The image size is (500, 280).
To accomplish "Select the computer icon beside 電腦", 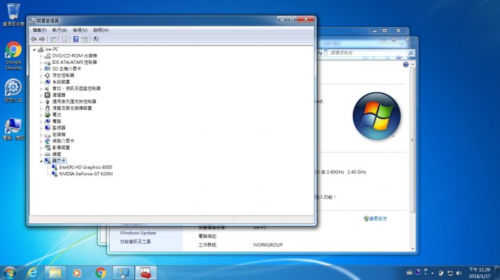I will (47, 121).
